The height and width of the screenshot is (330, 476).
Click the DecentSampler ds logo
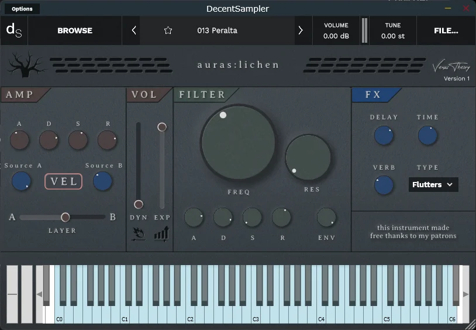click(14, 30)
